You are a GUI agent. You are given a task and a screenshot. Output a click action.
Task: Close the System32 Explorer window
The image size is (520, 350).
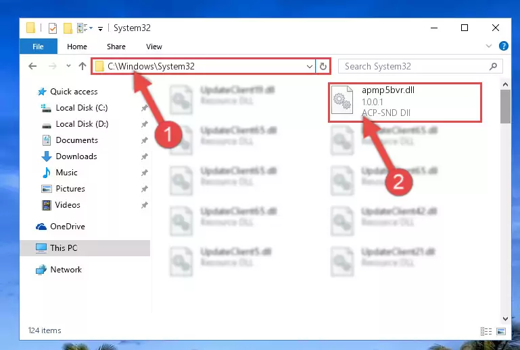[496, 28]
